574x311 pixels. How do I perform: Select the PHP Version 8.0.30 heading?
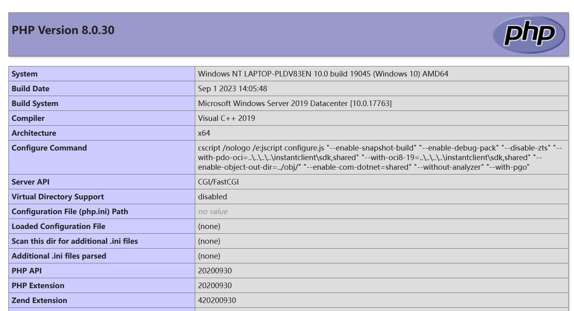63,30
